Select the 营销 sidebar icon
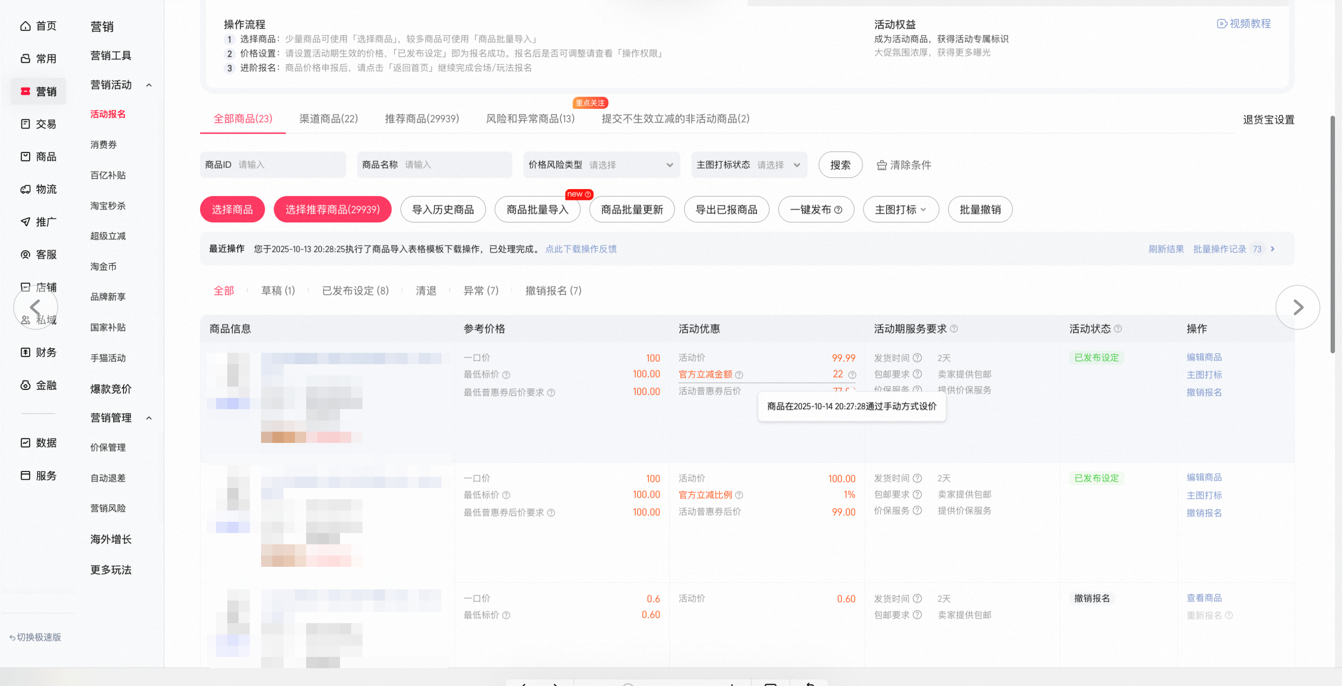 point(25,91)
